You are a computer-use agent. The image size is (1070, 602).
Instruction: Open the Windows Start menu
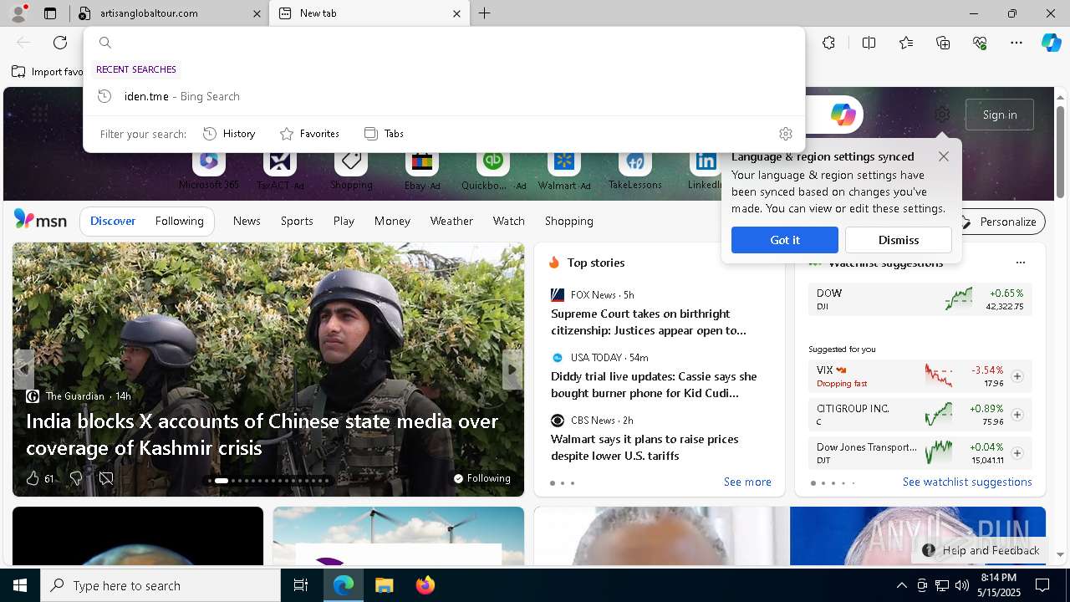(x=20, y=585)
